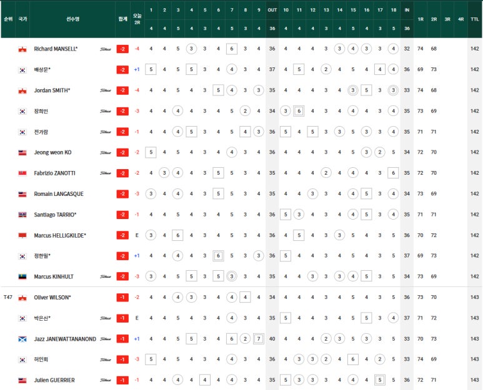Click today's score +1 in 정한밀's row
483x390 pixels.
click(x=137, y=256)
